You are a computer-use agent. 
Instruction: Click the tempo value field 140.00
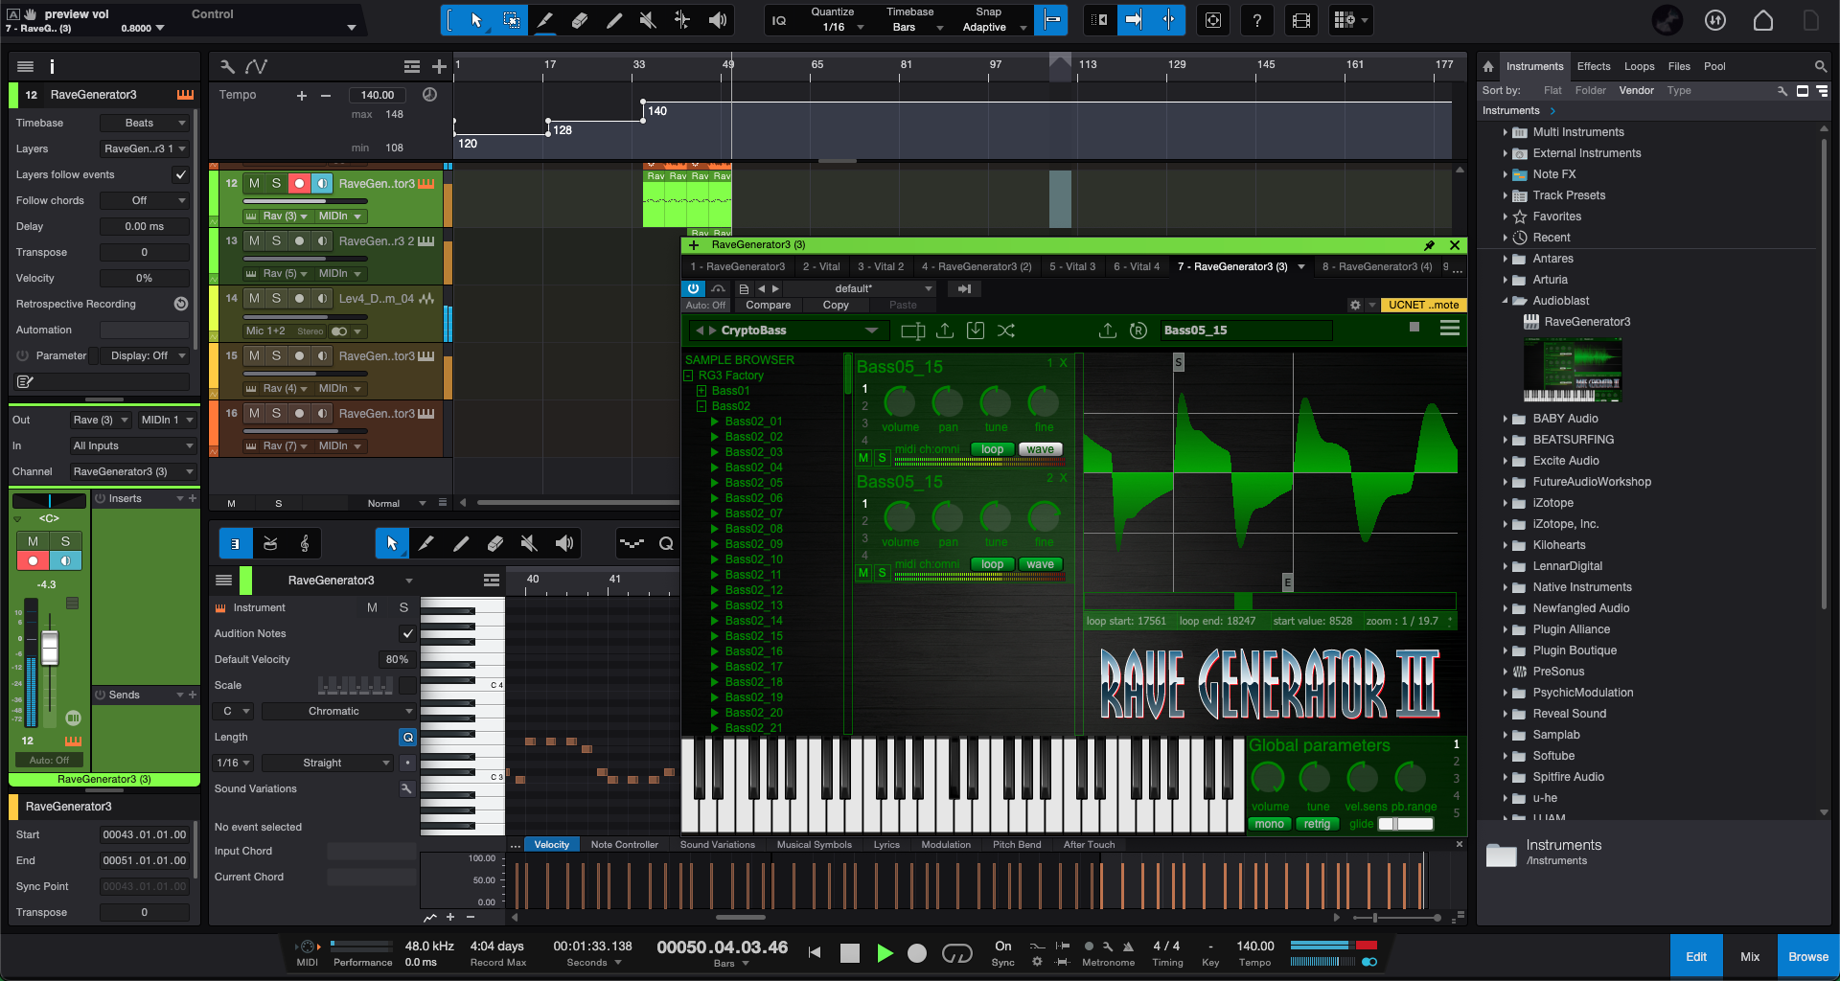[x=378, y=95]
